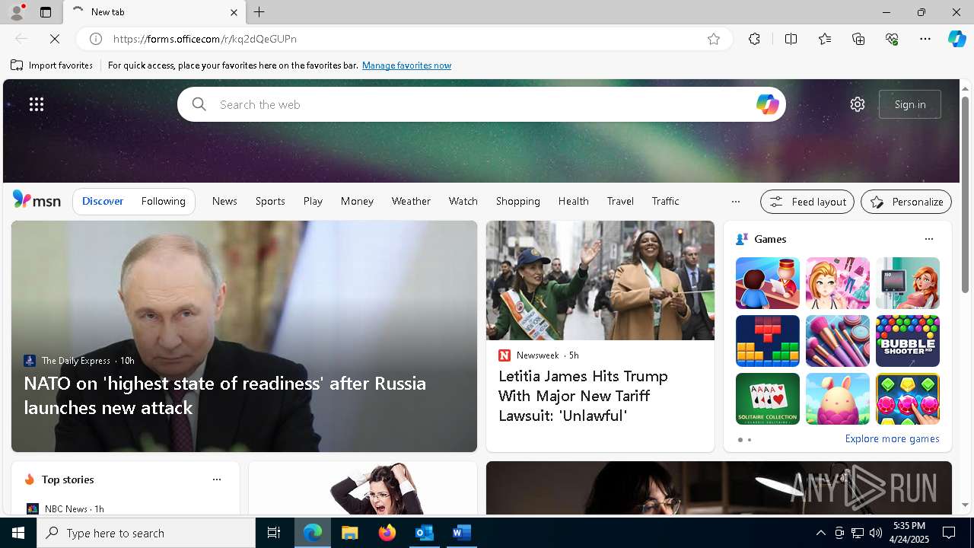Viewport: 974px width, 548px height.
Task: Open the Health category
Action: click(x=574, y=201)
